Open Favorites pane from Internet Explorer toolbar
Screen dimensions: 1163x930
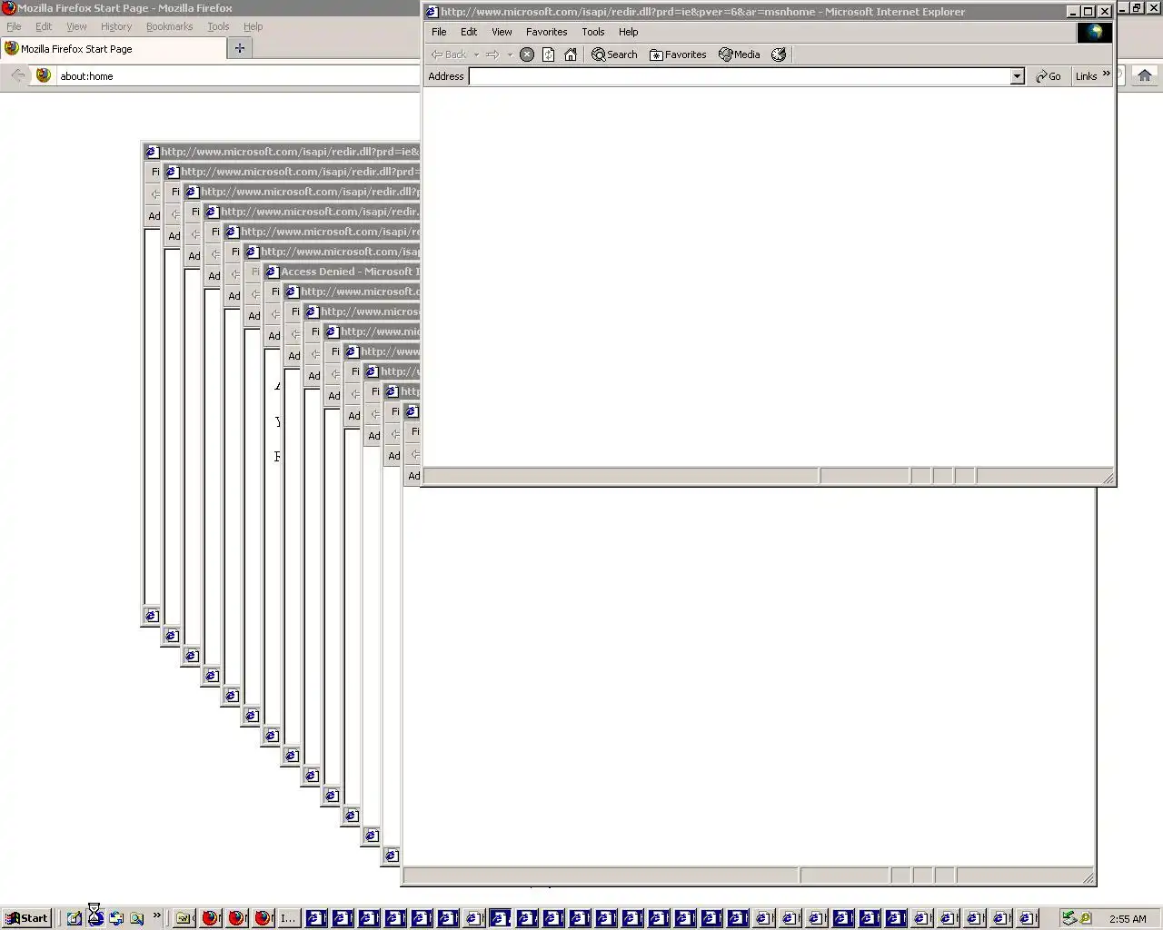[x=678, y=54]
